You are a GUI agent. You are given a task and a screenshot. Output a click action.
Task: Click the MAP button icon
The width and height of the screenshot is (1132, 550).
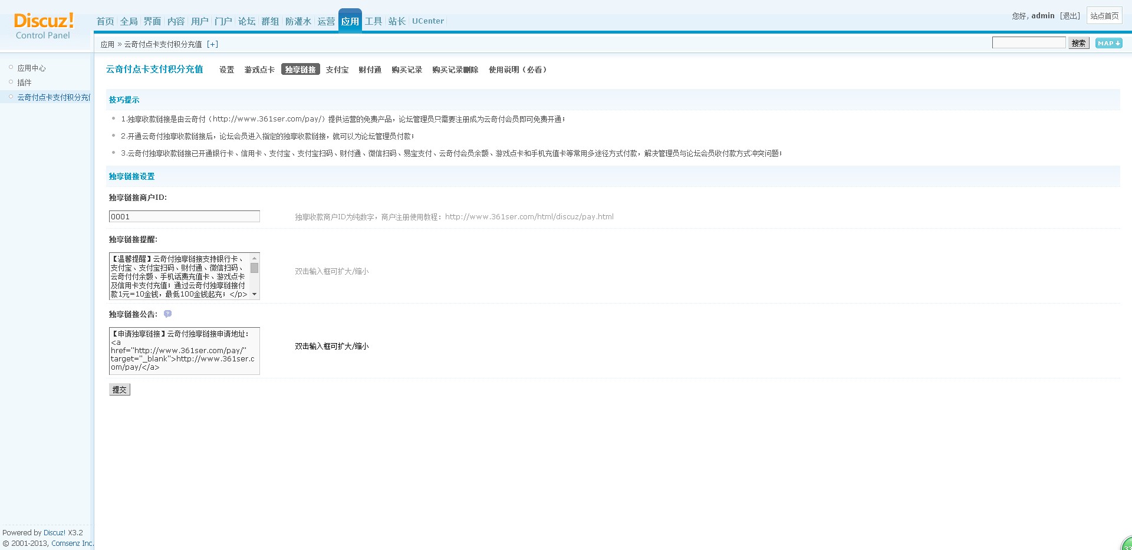(1108, 43)
